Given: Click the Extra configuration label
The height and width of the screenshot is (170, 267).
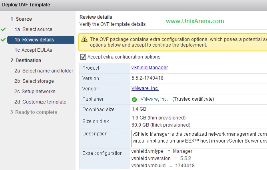Looking at the screenshot, I should [x=102, y=153].
